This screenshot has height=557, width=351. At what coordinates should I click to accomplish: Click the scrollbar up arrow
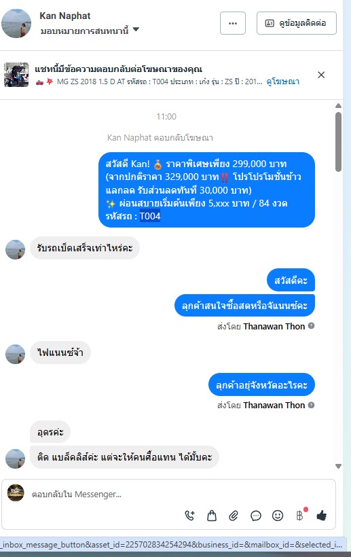[339, 105]
